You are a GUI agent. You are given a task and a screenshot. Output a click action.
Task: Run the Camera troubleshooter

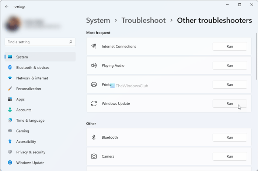pos(230,156)
